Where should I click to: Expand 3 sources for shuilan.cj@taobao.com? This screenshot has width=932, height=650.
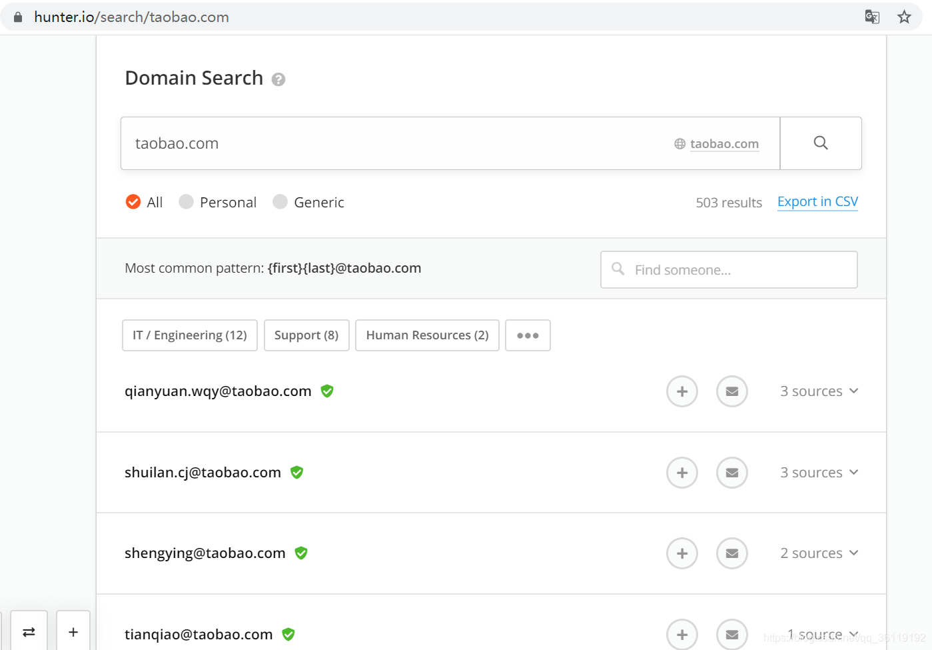(819, 473)
